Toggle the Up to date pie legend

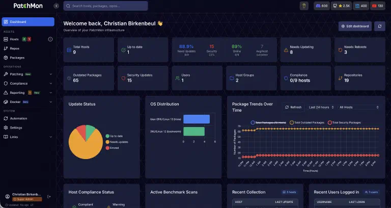114,136
